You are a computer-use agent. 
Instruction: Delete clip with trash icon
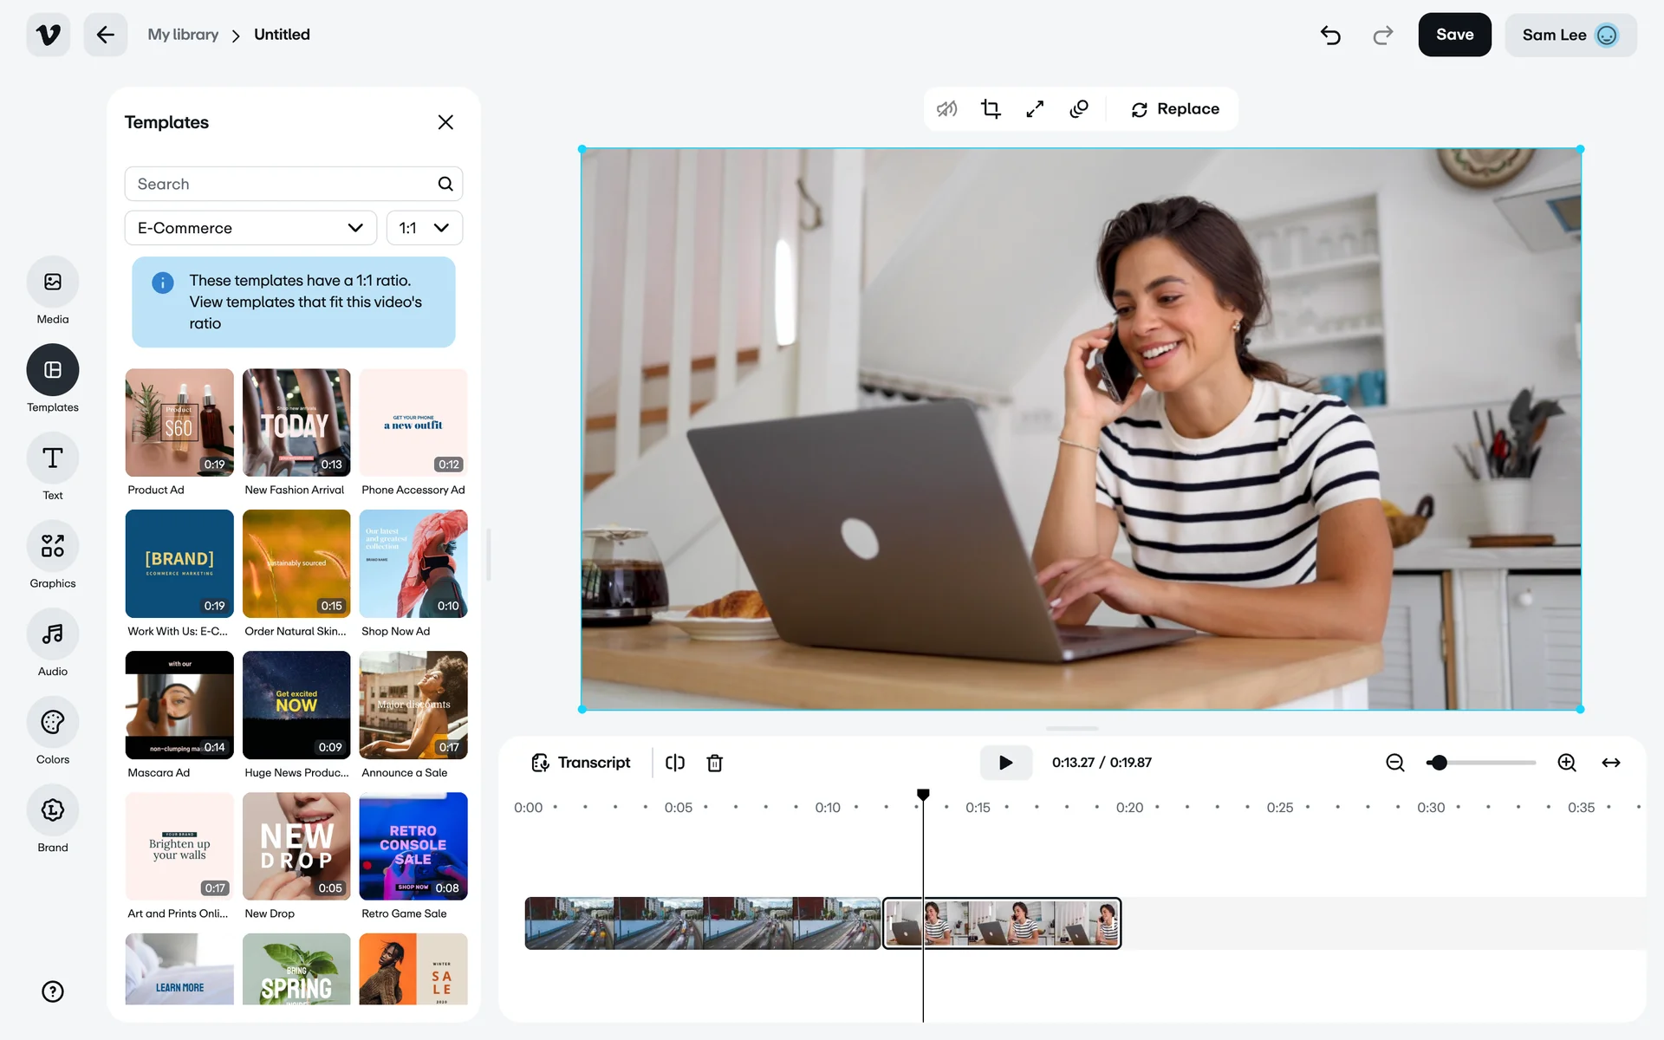714,763
